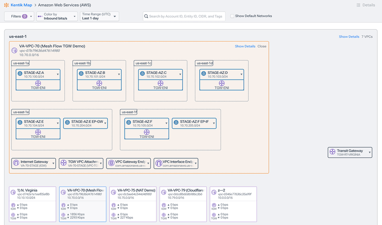382x225 pixels.
Task: Click the VPC Gateway Endpoint icon
Action: (x=111, y=163)
